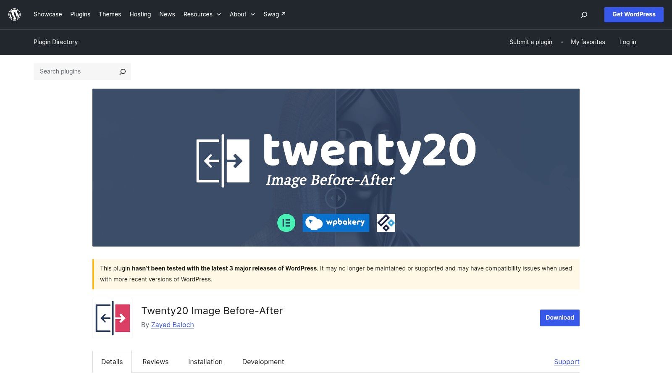
Task: Open Submit a plugin link
Action: point(531,42)
